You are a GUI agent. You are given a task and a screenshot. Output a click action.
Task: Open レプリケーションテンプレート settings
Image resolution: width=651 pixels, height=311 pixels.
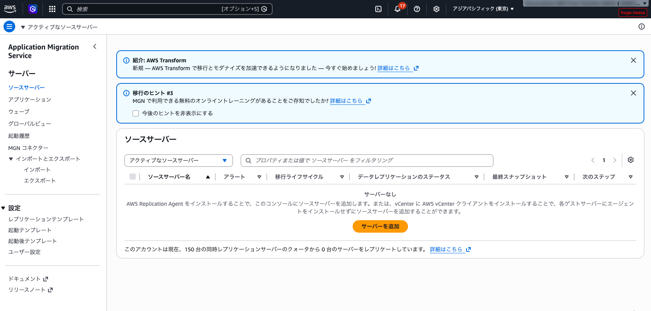click(x=46, y=219)
